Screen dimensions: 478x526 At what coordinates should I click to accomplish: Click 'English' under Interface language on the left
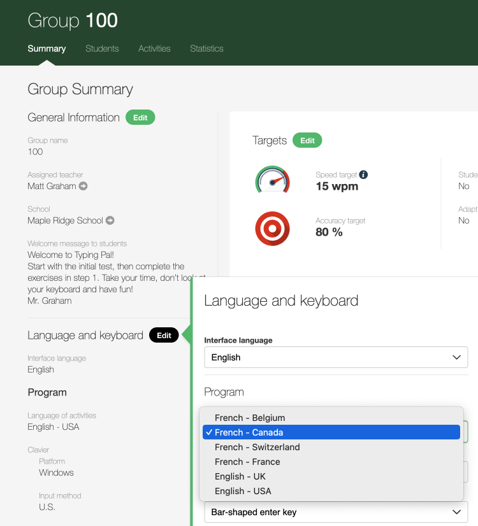pos(41,370)
